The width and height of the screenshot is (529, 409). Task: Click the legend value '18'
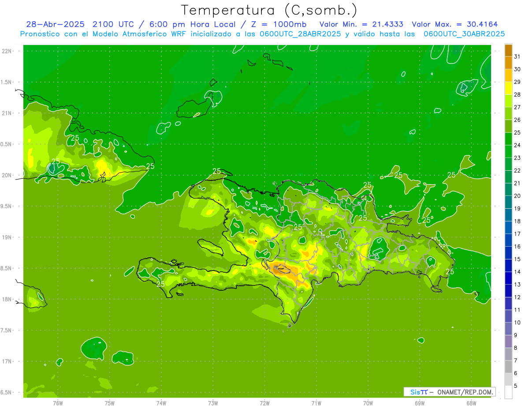tap(518, 221)
